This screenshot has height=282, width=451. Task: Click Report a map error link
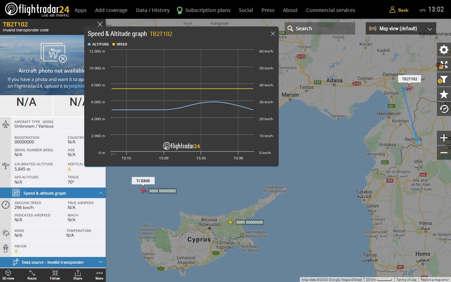pos(435,280)
